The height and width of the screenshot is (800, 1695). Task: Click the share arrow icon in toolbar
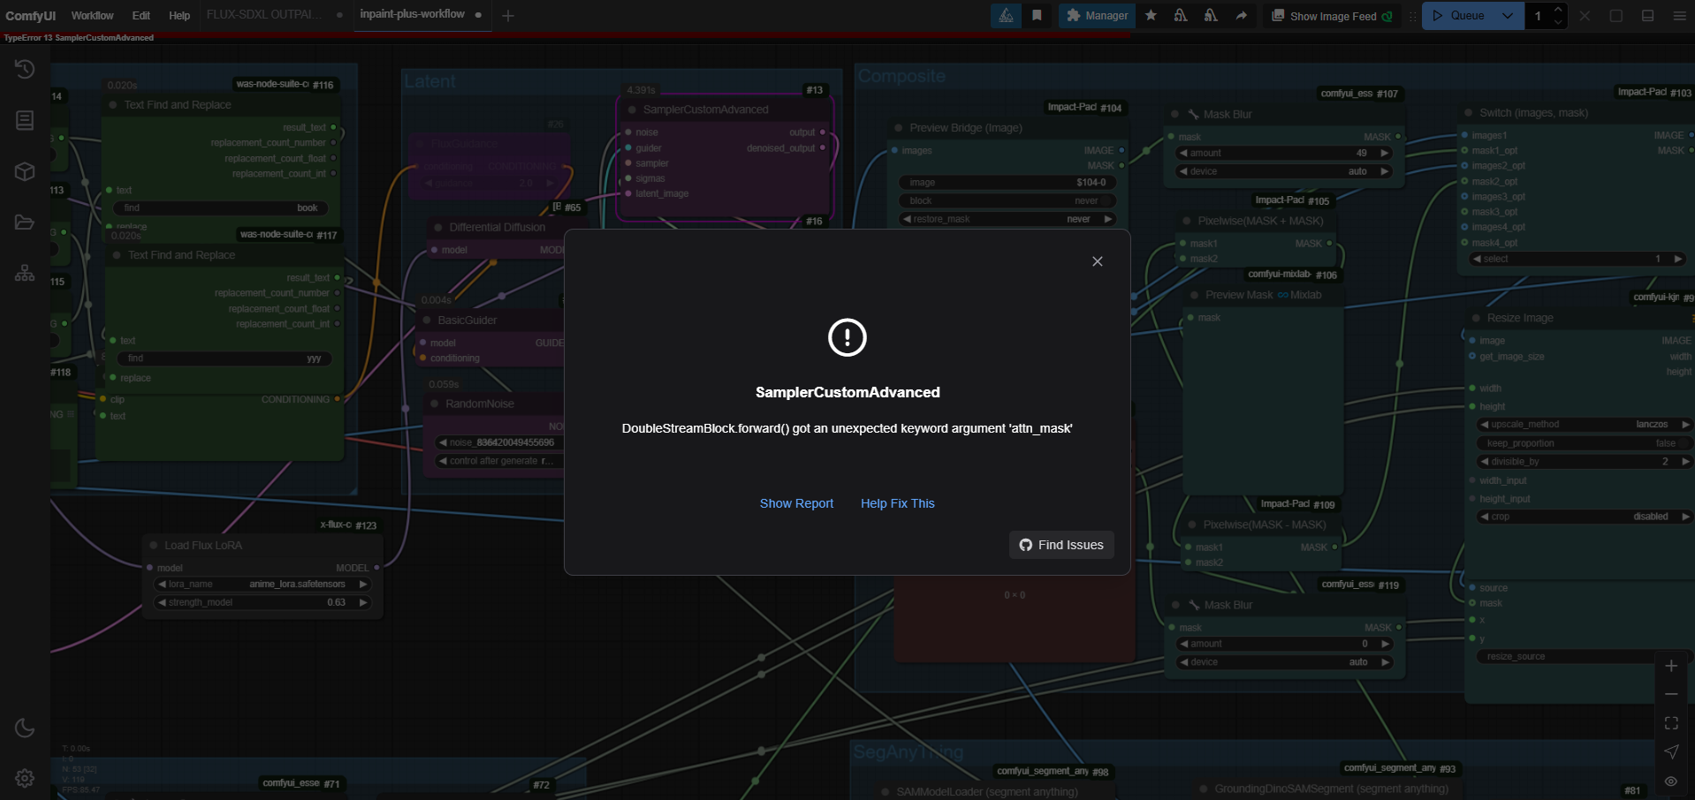(1242, 16)
